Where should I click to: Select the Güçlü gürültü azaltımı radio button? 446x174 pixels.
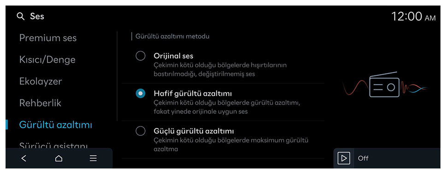(x=141, y=131)
